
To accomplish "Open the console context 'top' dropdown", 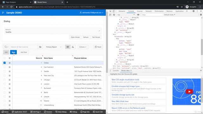I will 126,15.
